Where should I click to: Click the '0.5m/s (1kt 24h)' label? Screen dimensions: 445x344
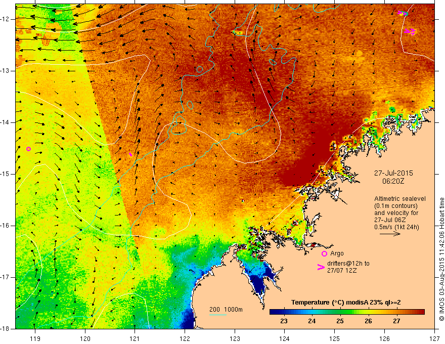tap(396, 227)
